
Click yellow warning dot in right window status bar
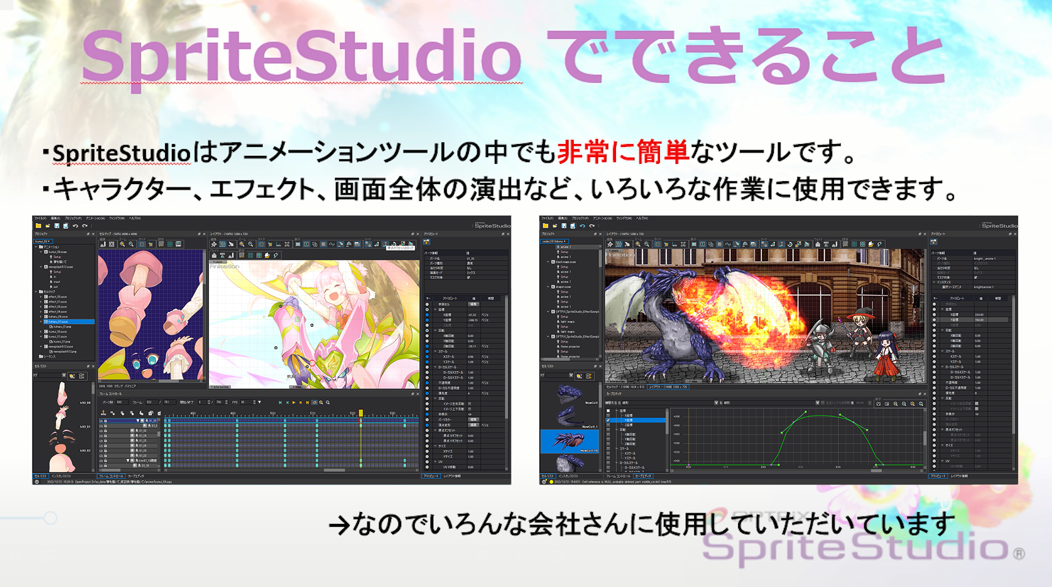[x=551, y=482]
